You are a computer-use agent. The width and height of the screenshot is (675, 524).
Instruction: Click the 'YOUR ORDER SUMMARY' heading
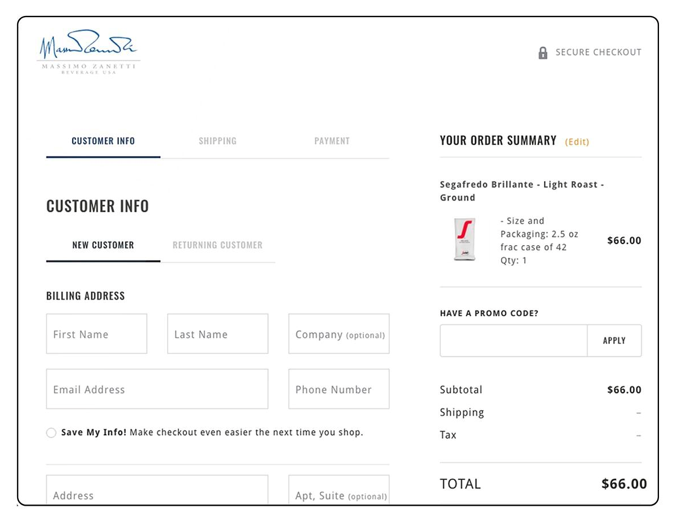(498, 140)
